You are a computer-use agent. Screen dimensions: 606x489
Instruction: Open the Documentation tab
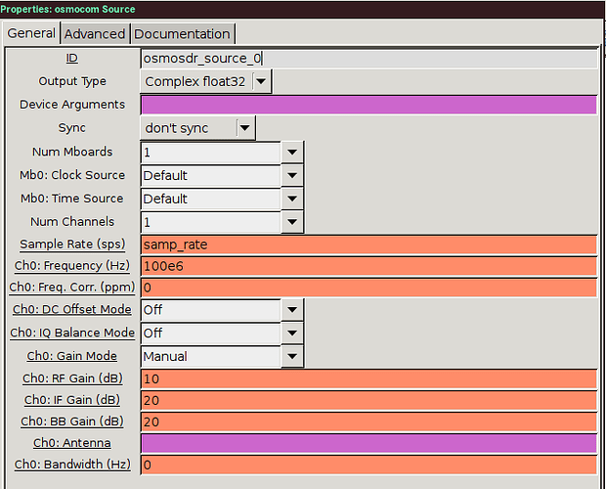(x=182, y=34)
